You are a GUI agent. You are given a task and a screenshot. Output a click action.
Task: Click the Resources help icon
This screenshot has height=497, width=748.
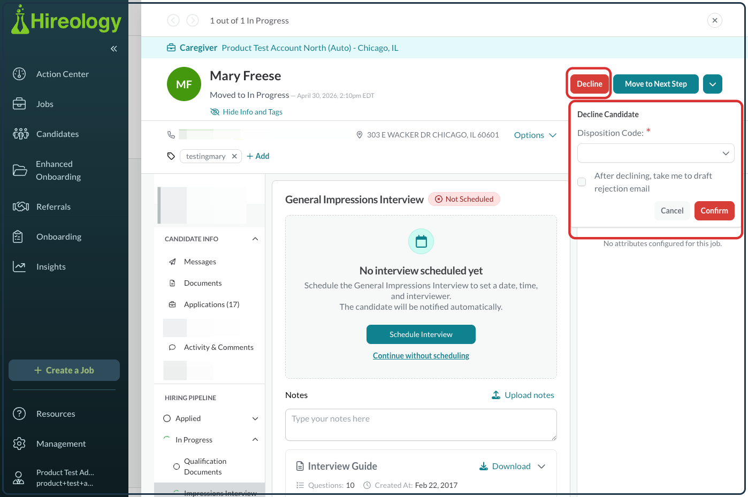coord(19,414)
